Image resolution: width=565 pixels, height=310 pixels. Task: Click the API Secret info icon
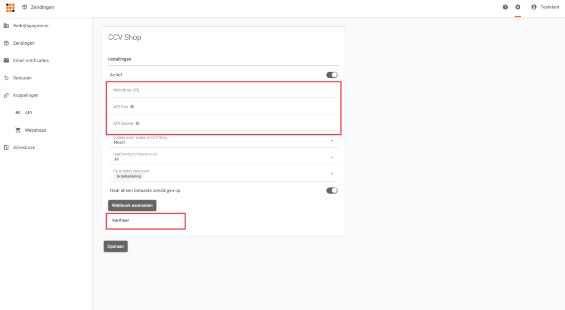(137, 124)
